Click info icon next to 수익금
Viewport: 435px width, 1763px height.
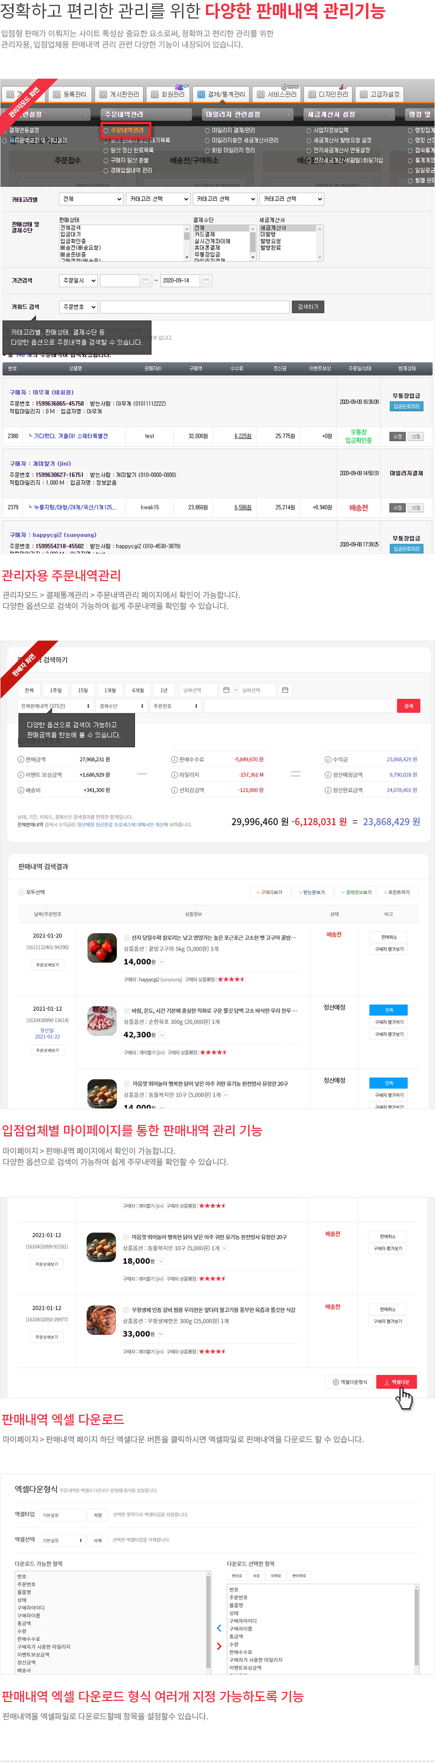point(328,760)
